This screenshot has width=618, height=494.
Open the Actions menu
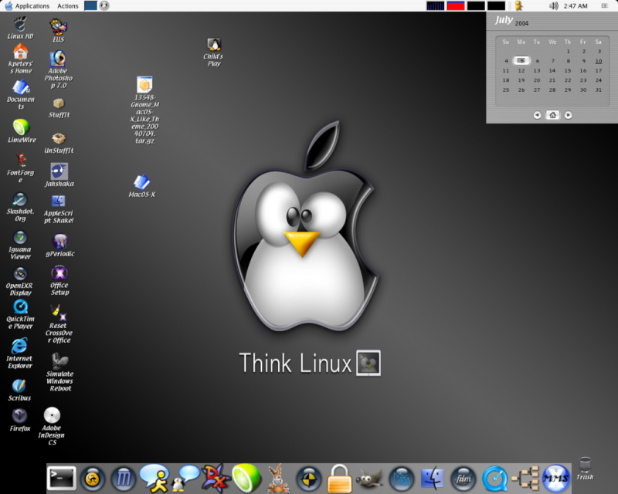(x=68, y=6)
